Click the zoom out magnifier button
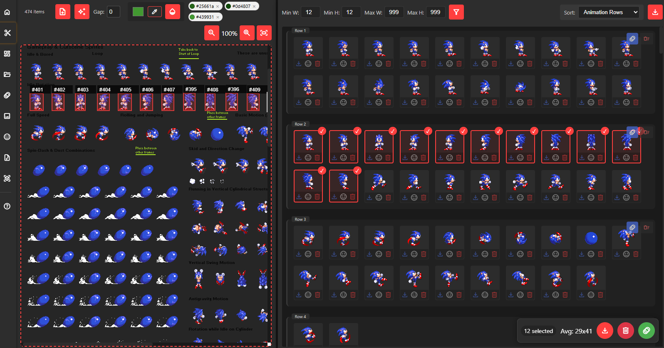This screenshot has height=348, width=664. point(212,33)
